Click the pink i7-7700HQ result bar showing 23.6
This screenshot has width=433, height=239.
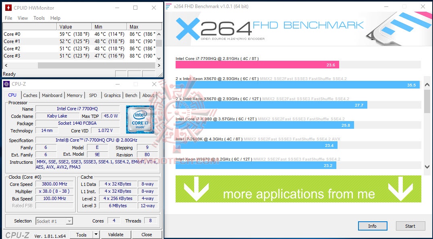(x=257, y=65)
